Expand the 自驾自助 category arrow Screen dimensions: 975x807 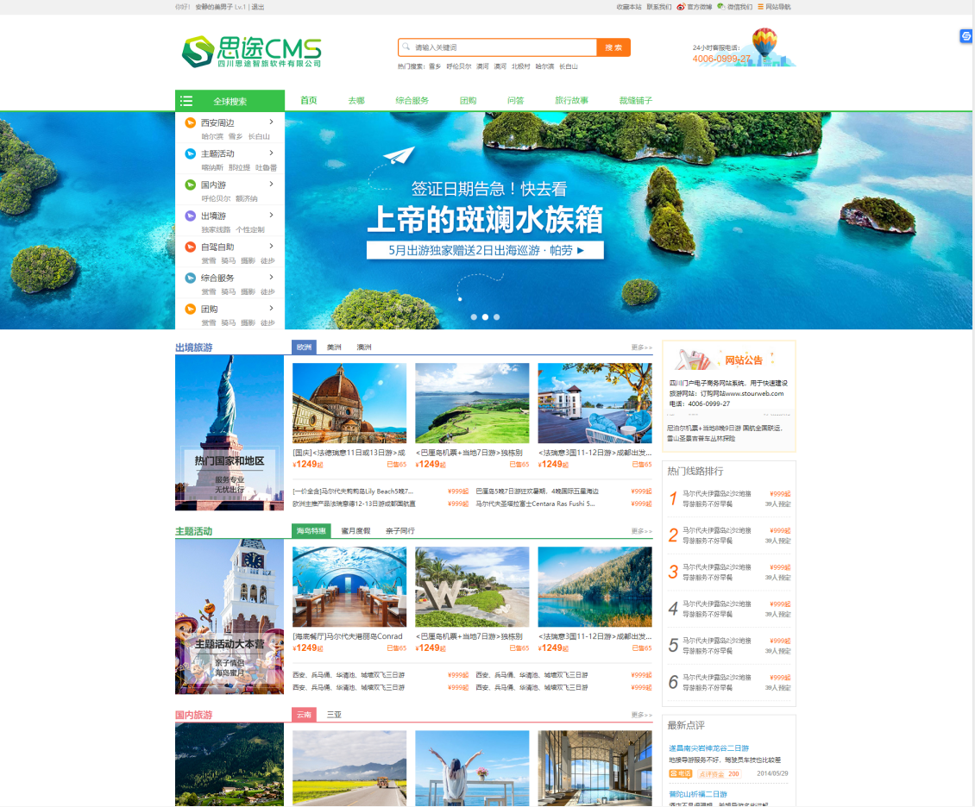tap(272, 247)
